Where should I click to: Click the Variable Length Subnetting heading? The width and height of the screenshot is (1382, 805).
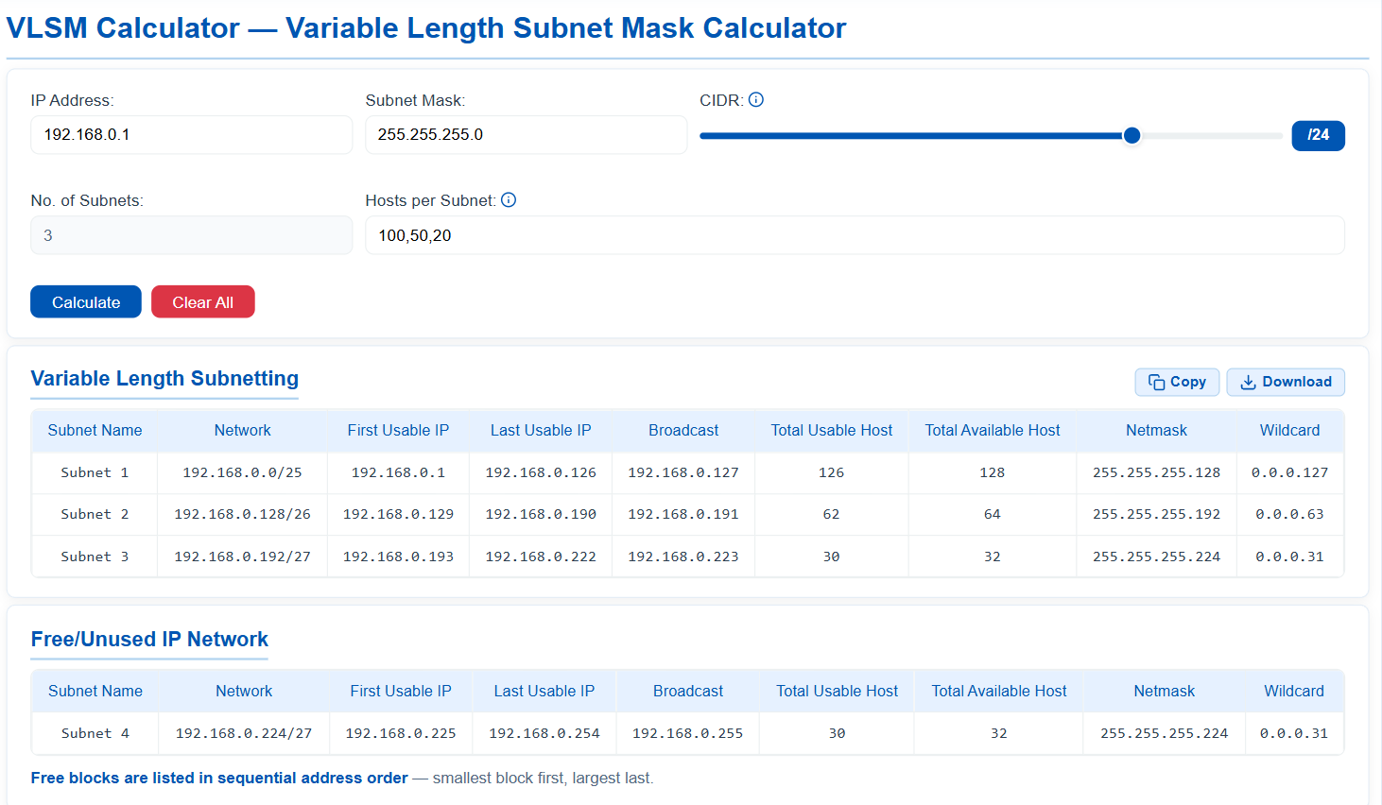tap(164, 378)
